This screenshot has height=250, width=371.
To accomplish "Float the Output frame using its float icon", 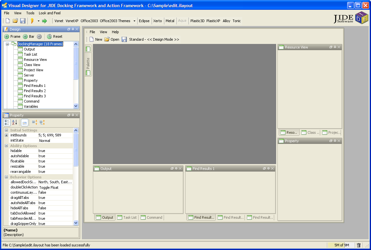I will 172,169.
